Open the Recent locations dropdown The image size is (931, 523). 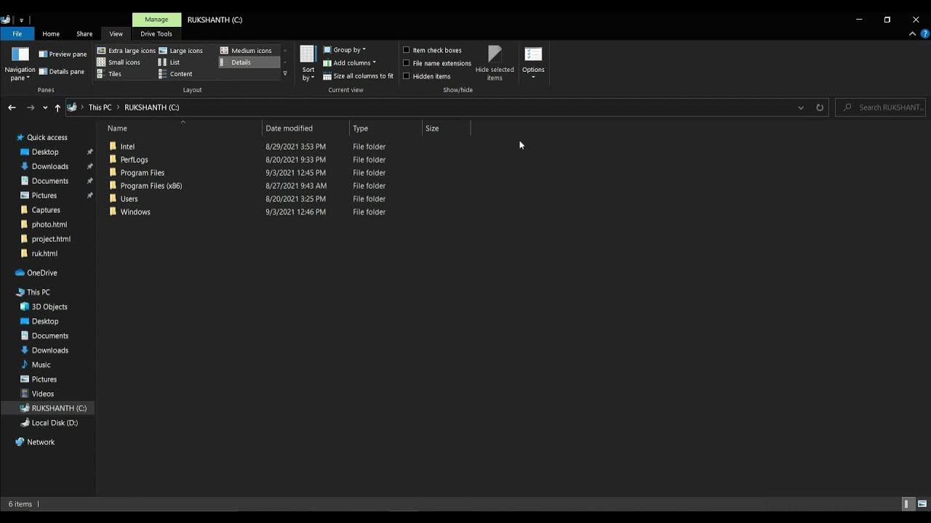coord(45,108)
